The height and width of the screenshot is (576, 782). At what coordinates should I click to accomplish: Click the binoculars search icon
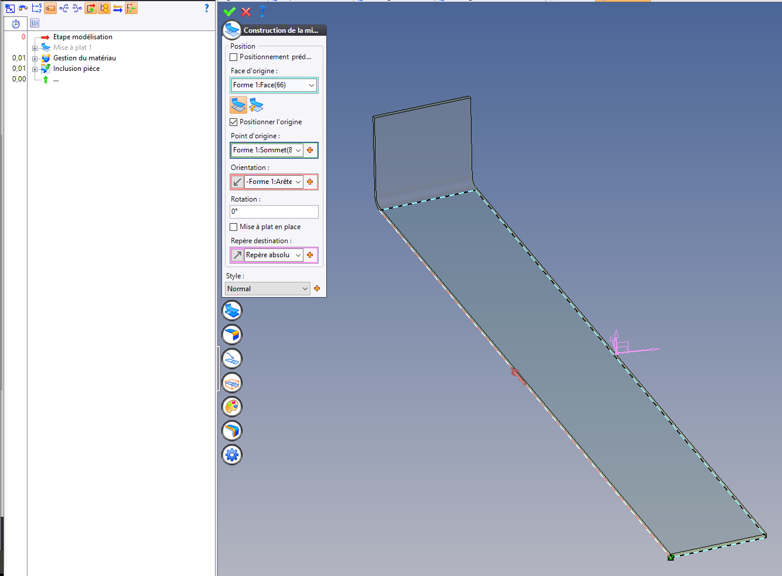click(x=23, y=8)
